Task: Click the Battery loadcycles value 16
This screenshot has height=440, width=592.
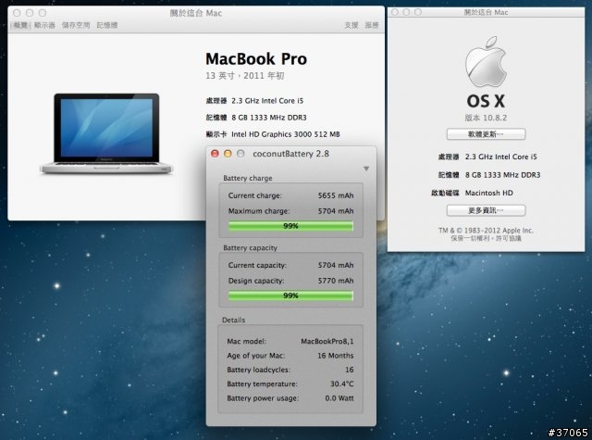Action: pyautogui.click(x=350, y=370)
